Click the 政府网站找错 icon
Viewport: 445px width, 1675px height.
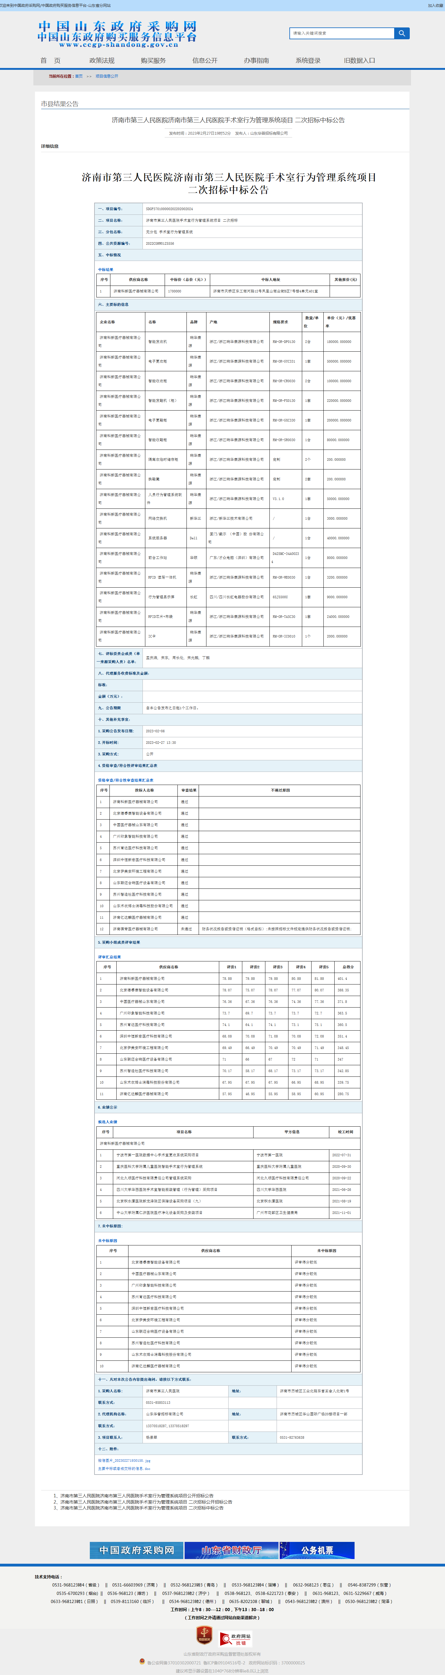point(235,1634)
